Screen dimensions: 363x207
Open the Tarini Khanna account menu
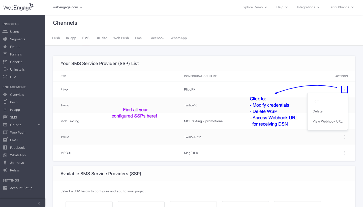coord(341,7)
